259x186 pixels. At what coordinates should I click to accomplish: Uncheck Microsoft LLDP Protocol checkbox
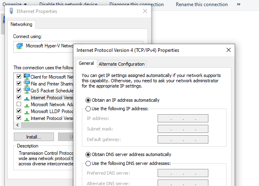[19, 111]
